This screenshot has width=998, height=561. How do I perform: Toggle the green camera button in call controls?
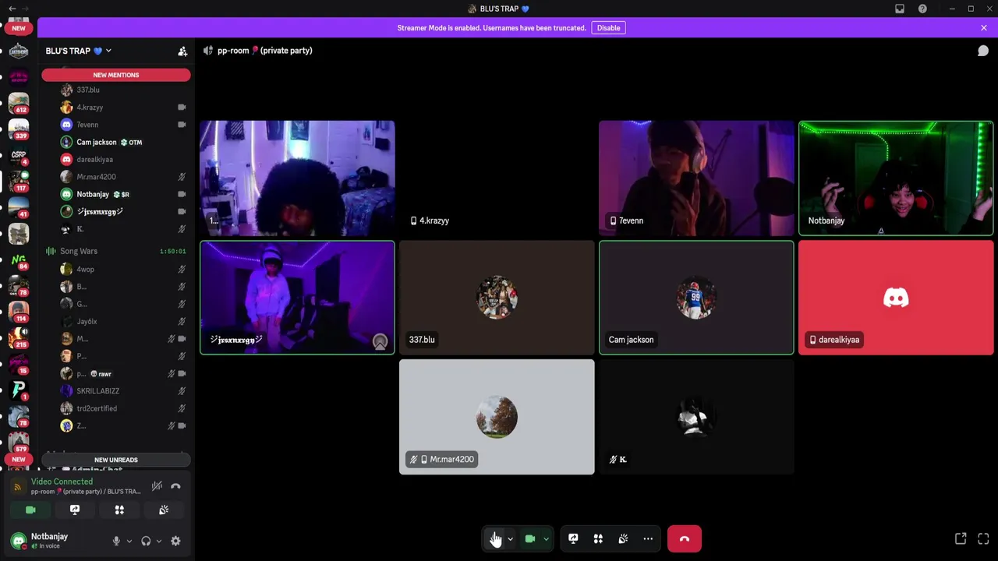(x=530, y=538)
